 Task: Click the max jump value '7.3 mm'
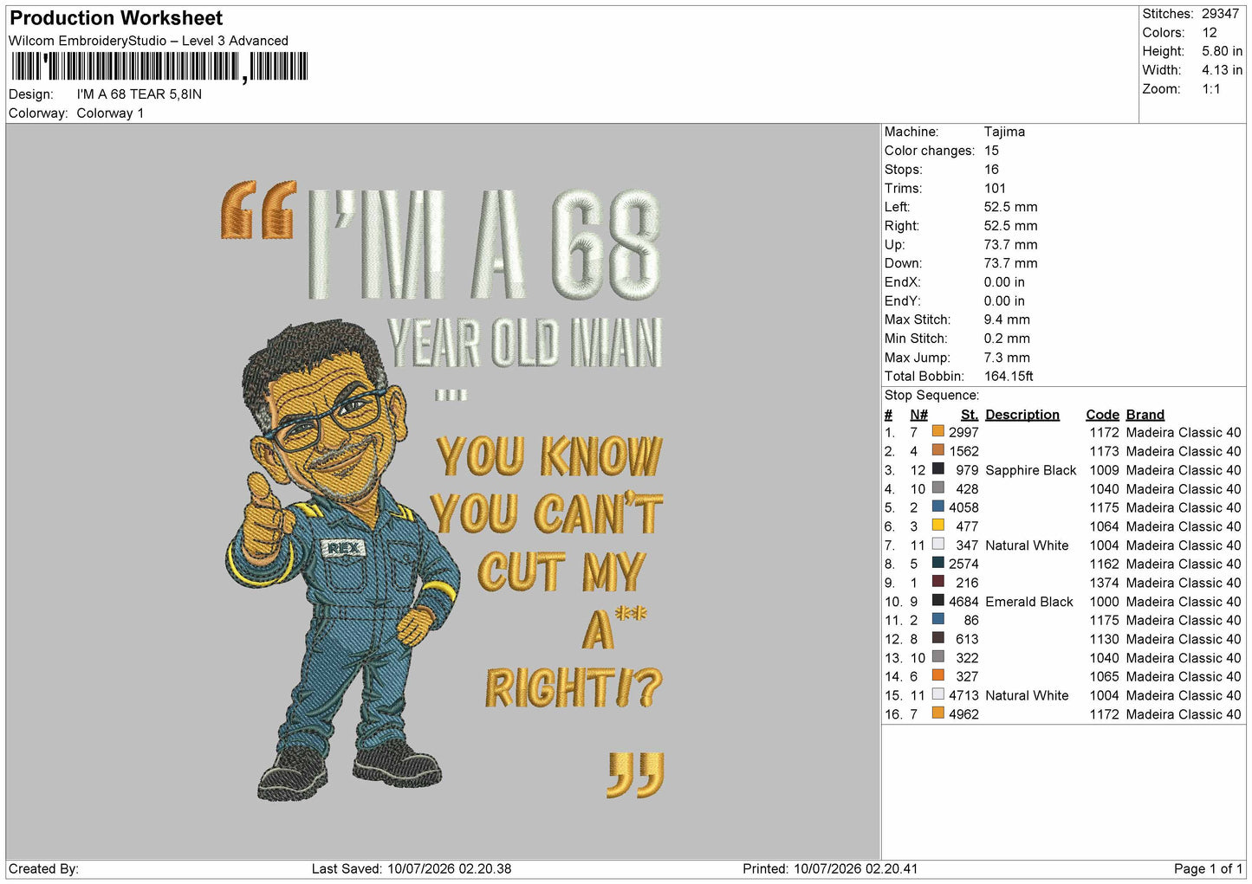[x=1007, y=358]
